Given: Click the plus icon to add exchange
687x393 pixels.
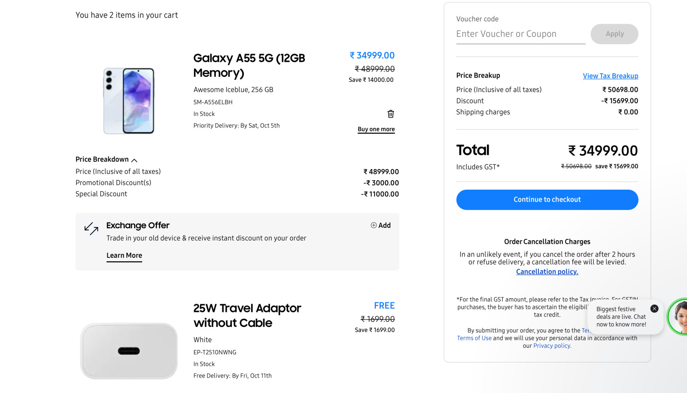Looking at the screenshot, I should pyautogui.click(x=374, y=225).
